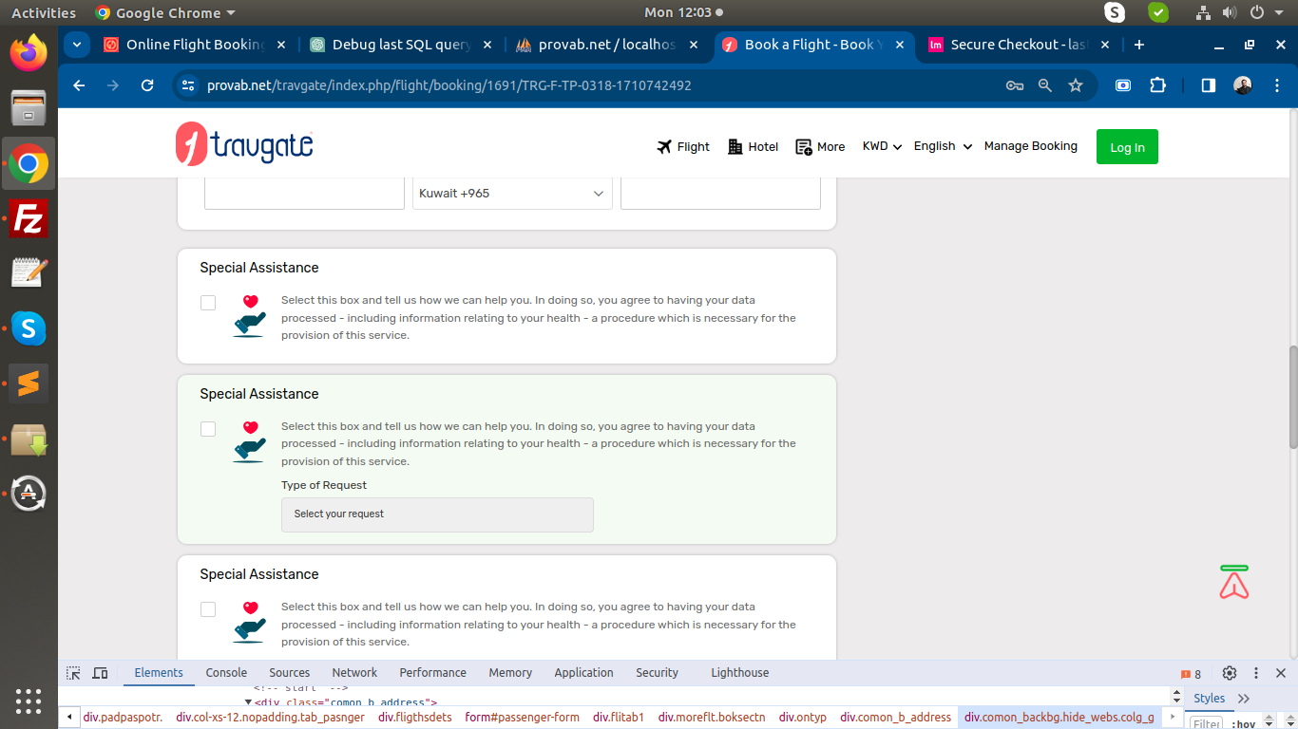
Task: Click the DevTools issues count badge
Action: (x=1192, y=674)
